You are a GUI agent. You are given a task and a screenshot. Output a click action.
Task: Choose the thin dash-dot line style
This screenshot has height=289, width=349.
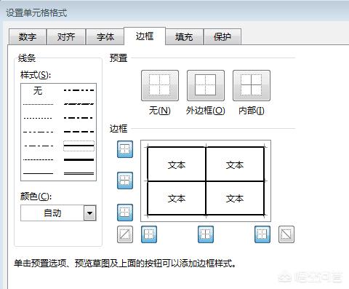38,146
